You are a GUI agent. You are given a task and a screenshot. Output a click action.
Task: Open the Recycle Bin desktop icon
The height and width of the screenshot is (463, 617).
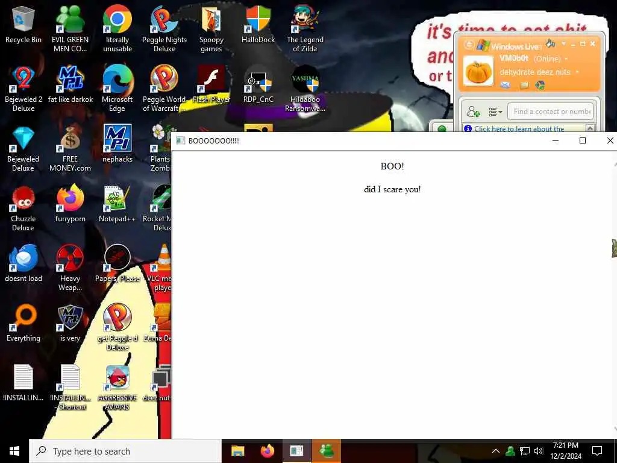(23, 24)
